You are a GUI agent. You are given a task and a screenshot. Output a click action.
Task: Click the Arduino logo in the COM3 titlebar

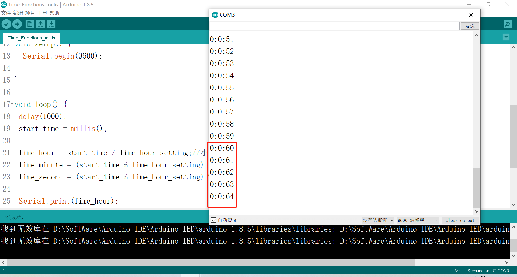(x=215, y=15)
